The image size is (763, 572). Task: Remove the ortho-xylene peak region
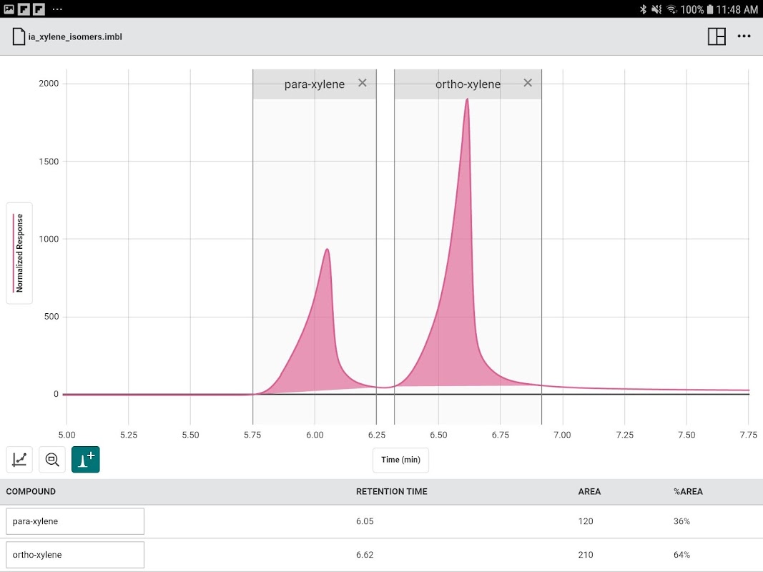point(528,83)
